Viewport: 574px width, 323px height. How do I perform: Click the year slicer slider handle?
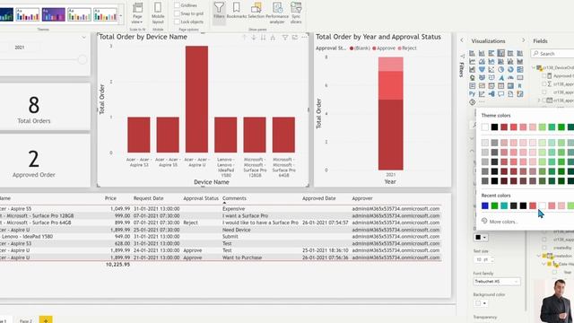tap(83, 60)
